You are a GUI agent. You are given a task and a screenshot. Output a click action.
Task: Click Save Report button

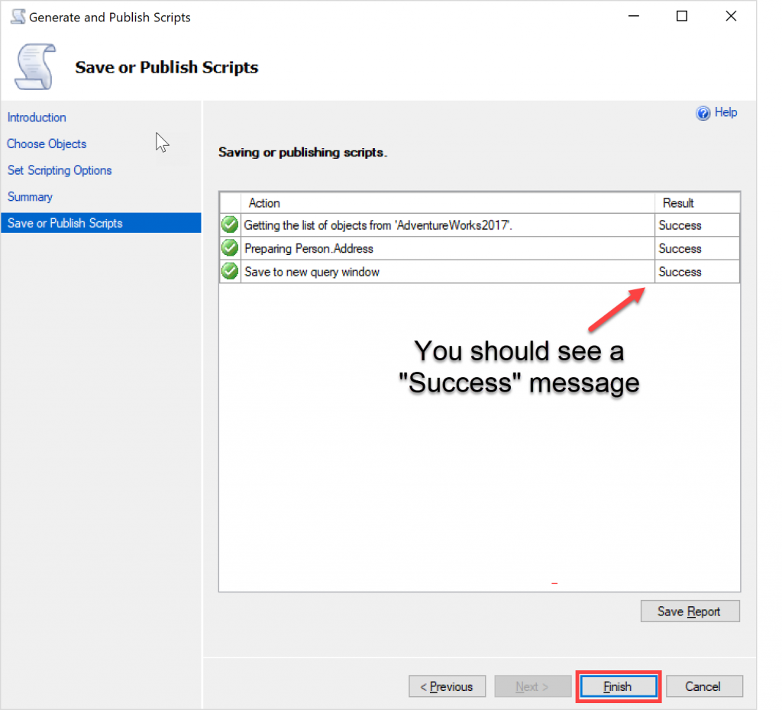click(x=690, y=612)
